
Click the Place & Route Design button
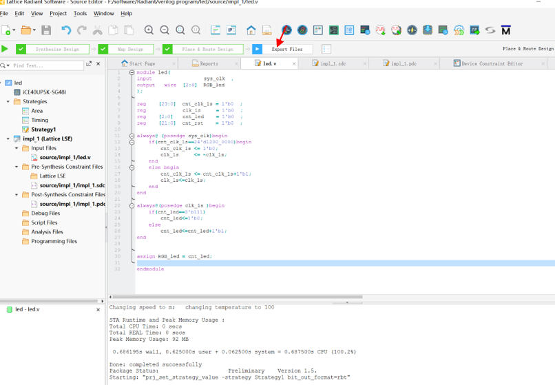click(208, 49)
